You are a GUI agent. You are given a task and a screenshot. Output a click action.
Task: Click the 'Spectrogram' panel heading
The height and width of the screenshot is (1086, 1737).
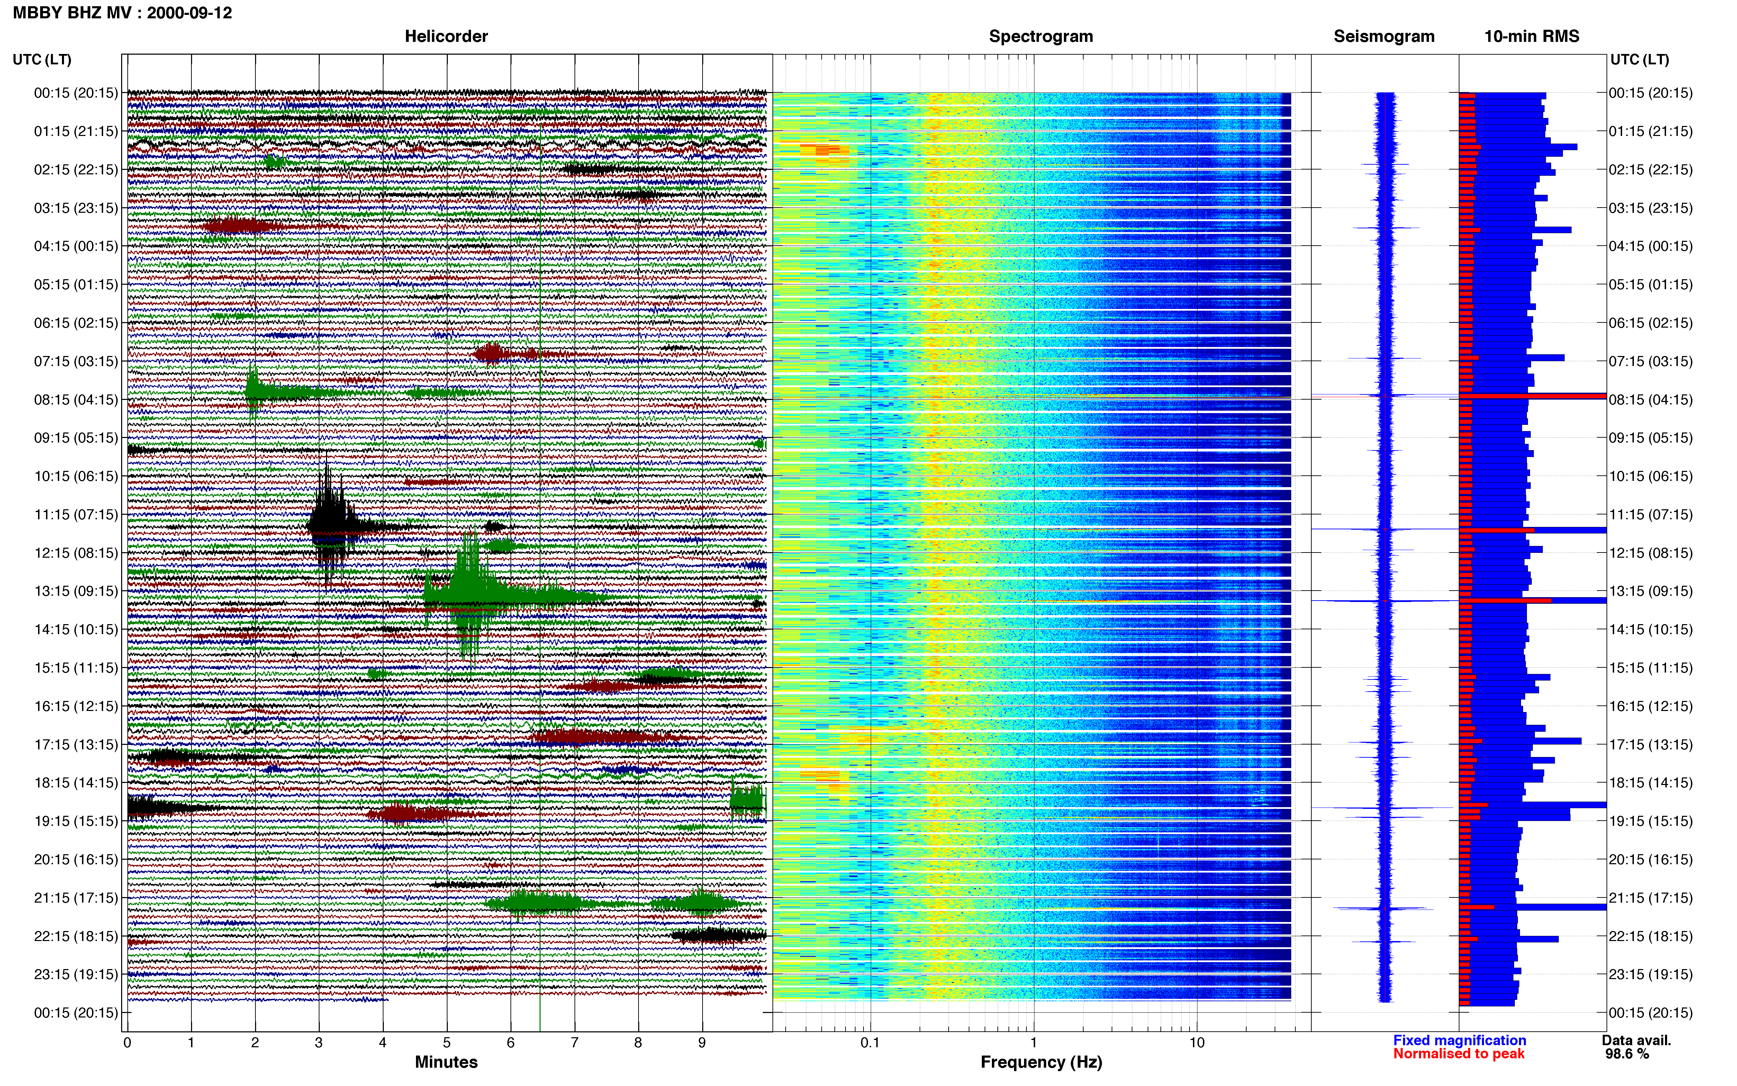coord(1041,37)
